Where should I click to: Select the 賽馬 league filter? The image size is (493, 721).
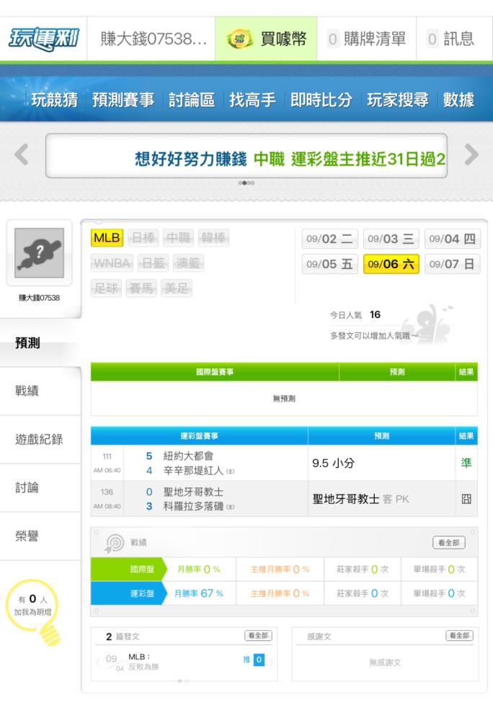[141, 288]
